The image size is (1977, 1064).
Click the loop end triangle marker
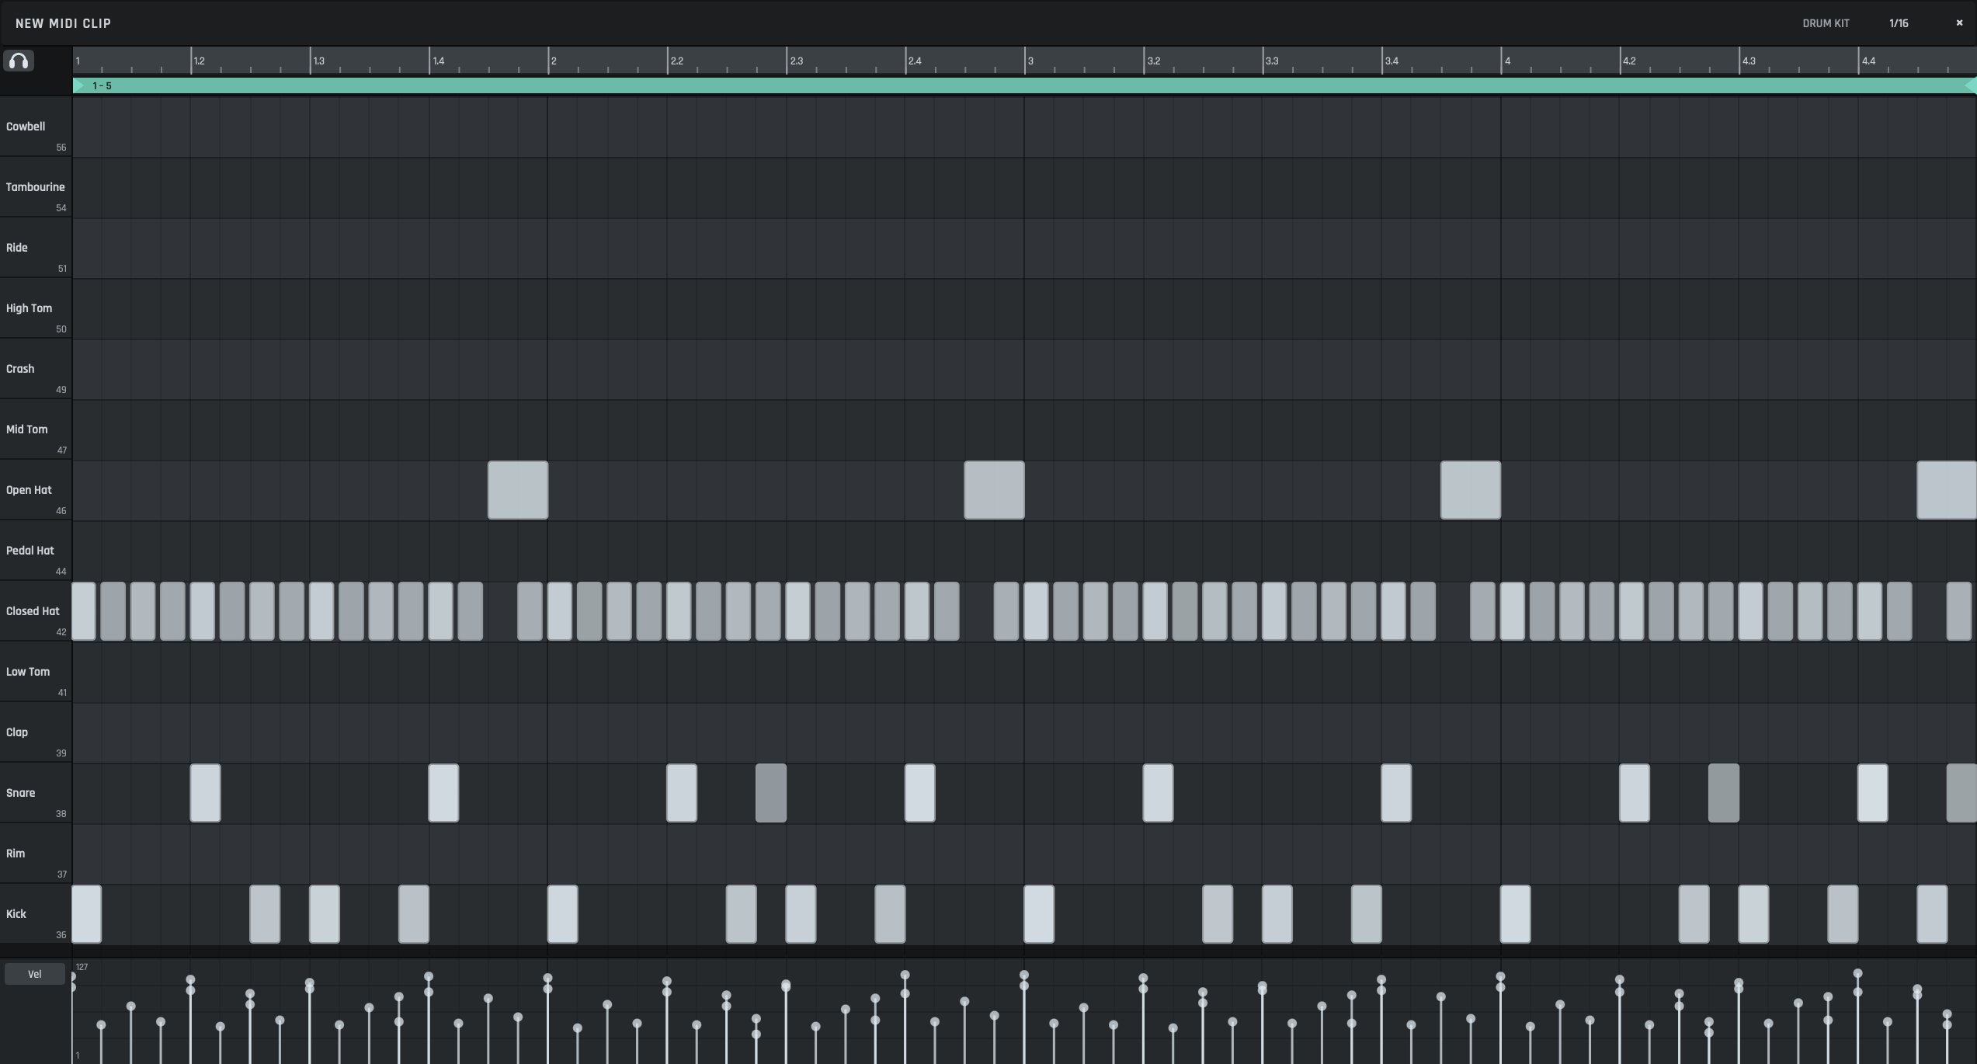[x=1971, y=85]
